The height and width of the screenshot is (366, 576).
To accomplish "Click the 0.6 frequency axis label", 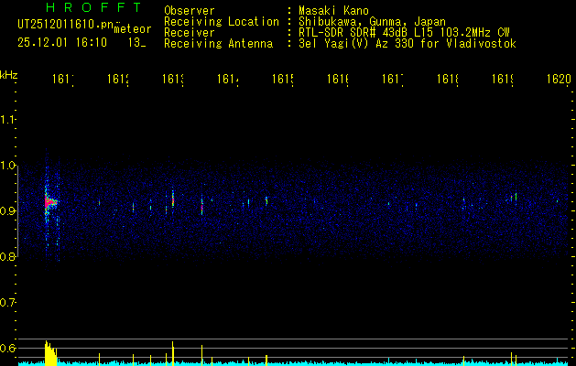I will click(x=8, y=348).
